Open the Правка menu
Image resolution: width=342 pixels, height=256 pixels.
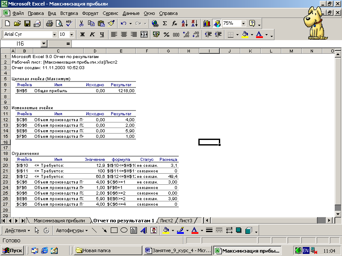(x=36, y=13)
